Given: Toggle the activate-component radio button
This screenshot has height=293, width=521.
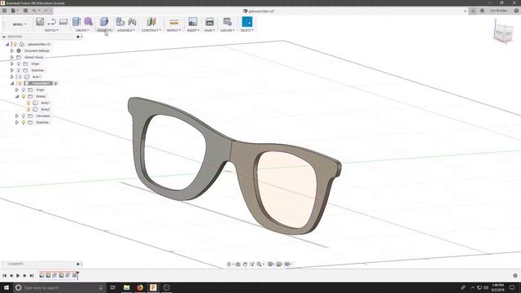Looking at the screenshot, I should tap(55, 83).
